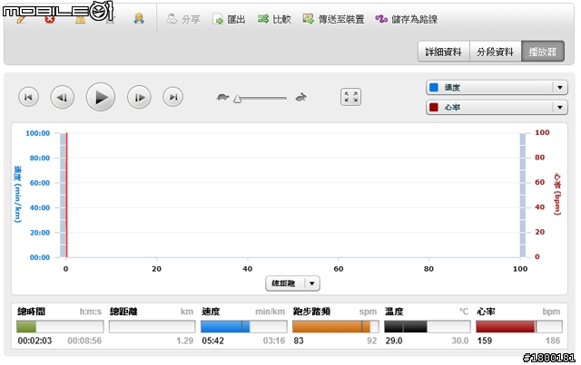Click the black 溫度 bar
581x365 pixels.
coord(406,327)
